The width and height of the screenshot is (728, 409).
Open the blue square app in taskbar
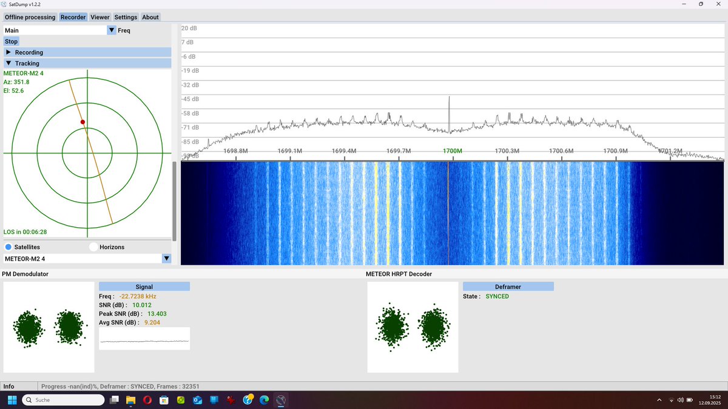214,400
